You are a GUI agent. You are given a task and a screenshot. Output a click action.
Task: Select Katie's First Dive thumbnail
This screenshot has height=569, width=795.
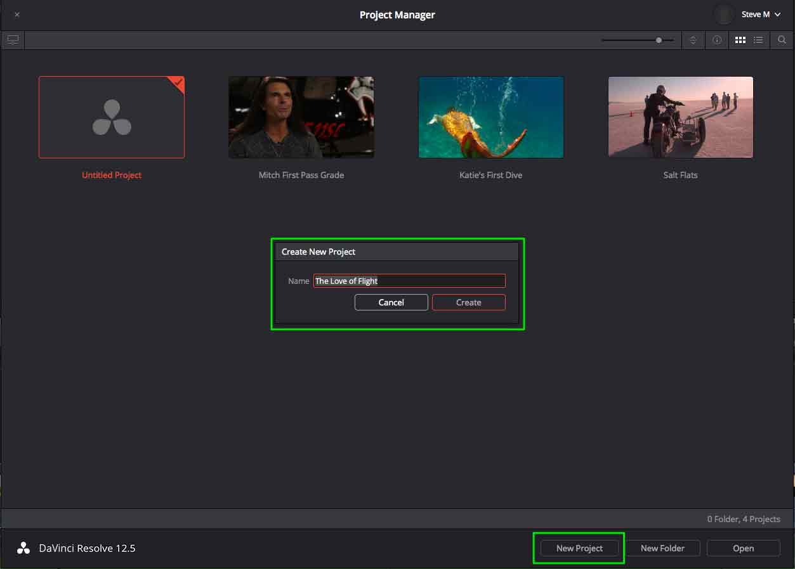point(491,117)
